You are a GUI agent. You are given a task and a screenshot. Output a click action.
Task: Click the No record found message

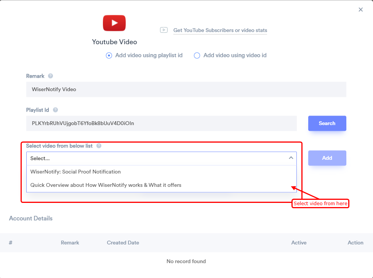[186, 261]
